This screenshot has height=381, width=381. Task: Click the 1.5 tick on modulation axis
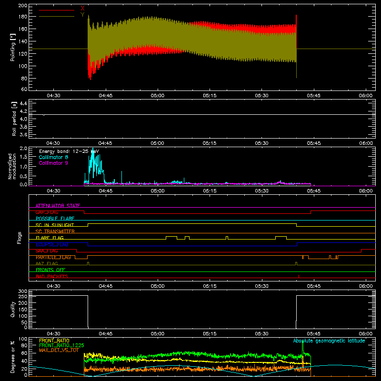23,157
